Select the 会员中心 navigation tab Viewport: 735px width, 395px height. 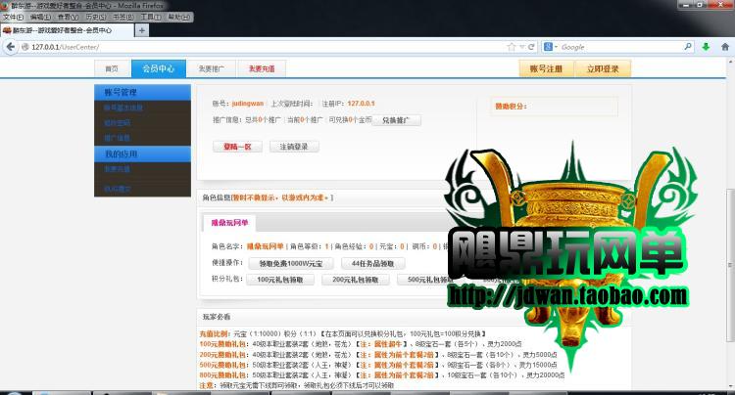coord(158,69)
